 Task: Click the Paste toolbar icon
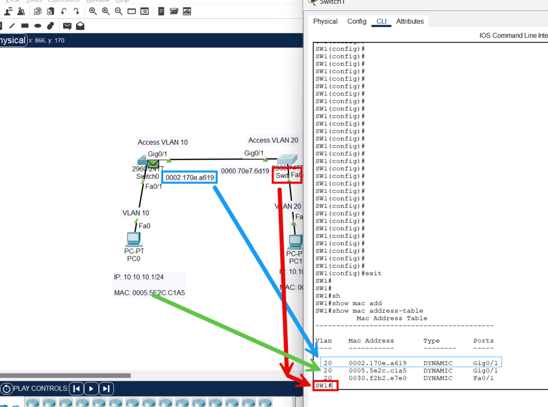click(50, 11)
